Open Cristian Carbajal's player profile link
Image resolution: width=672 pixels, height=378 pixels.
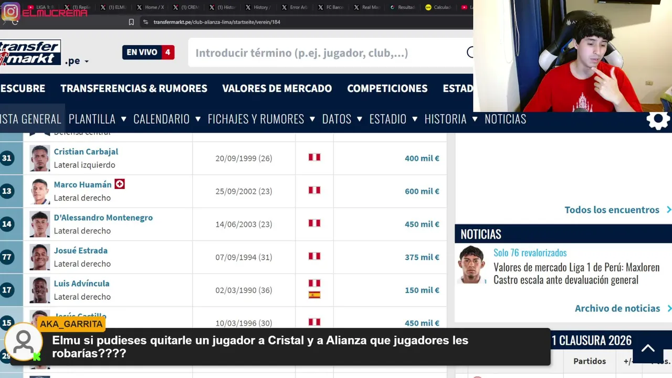(86, 152)
